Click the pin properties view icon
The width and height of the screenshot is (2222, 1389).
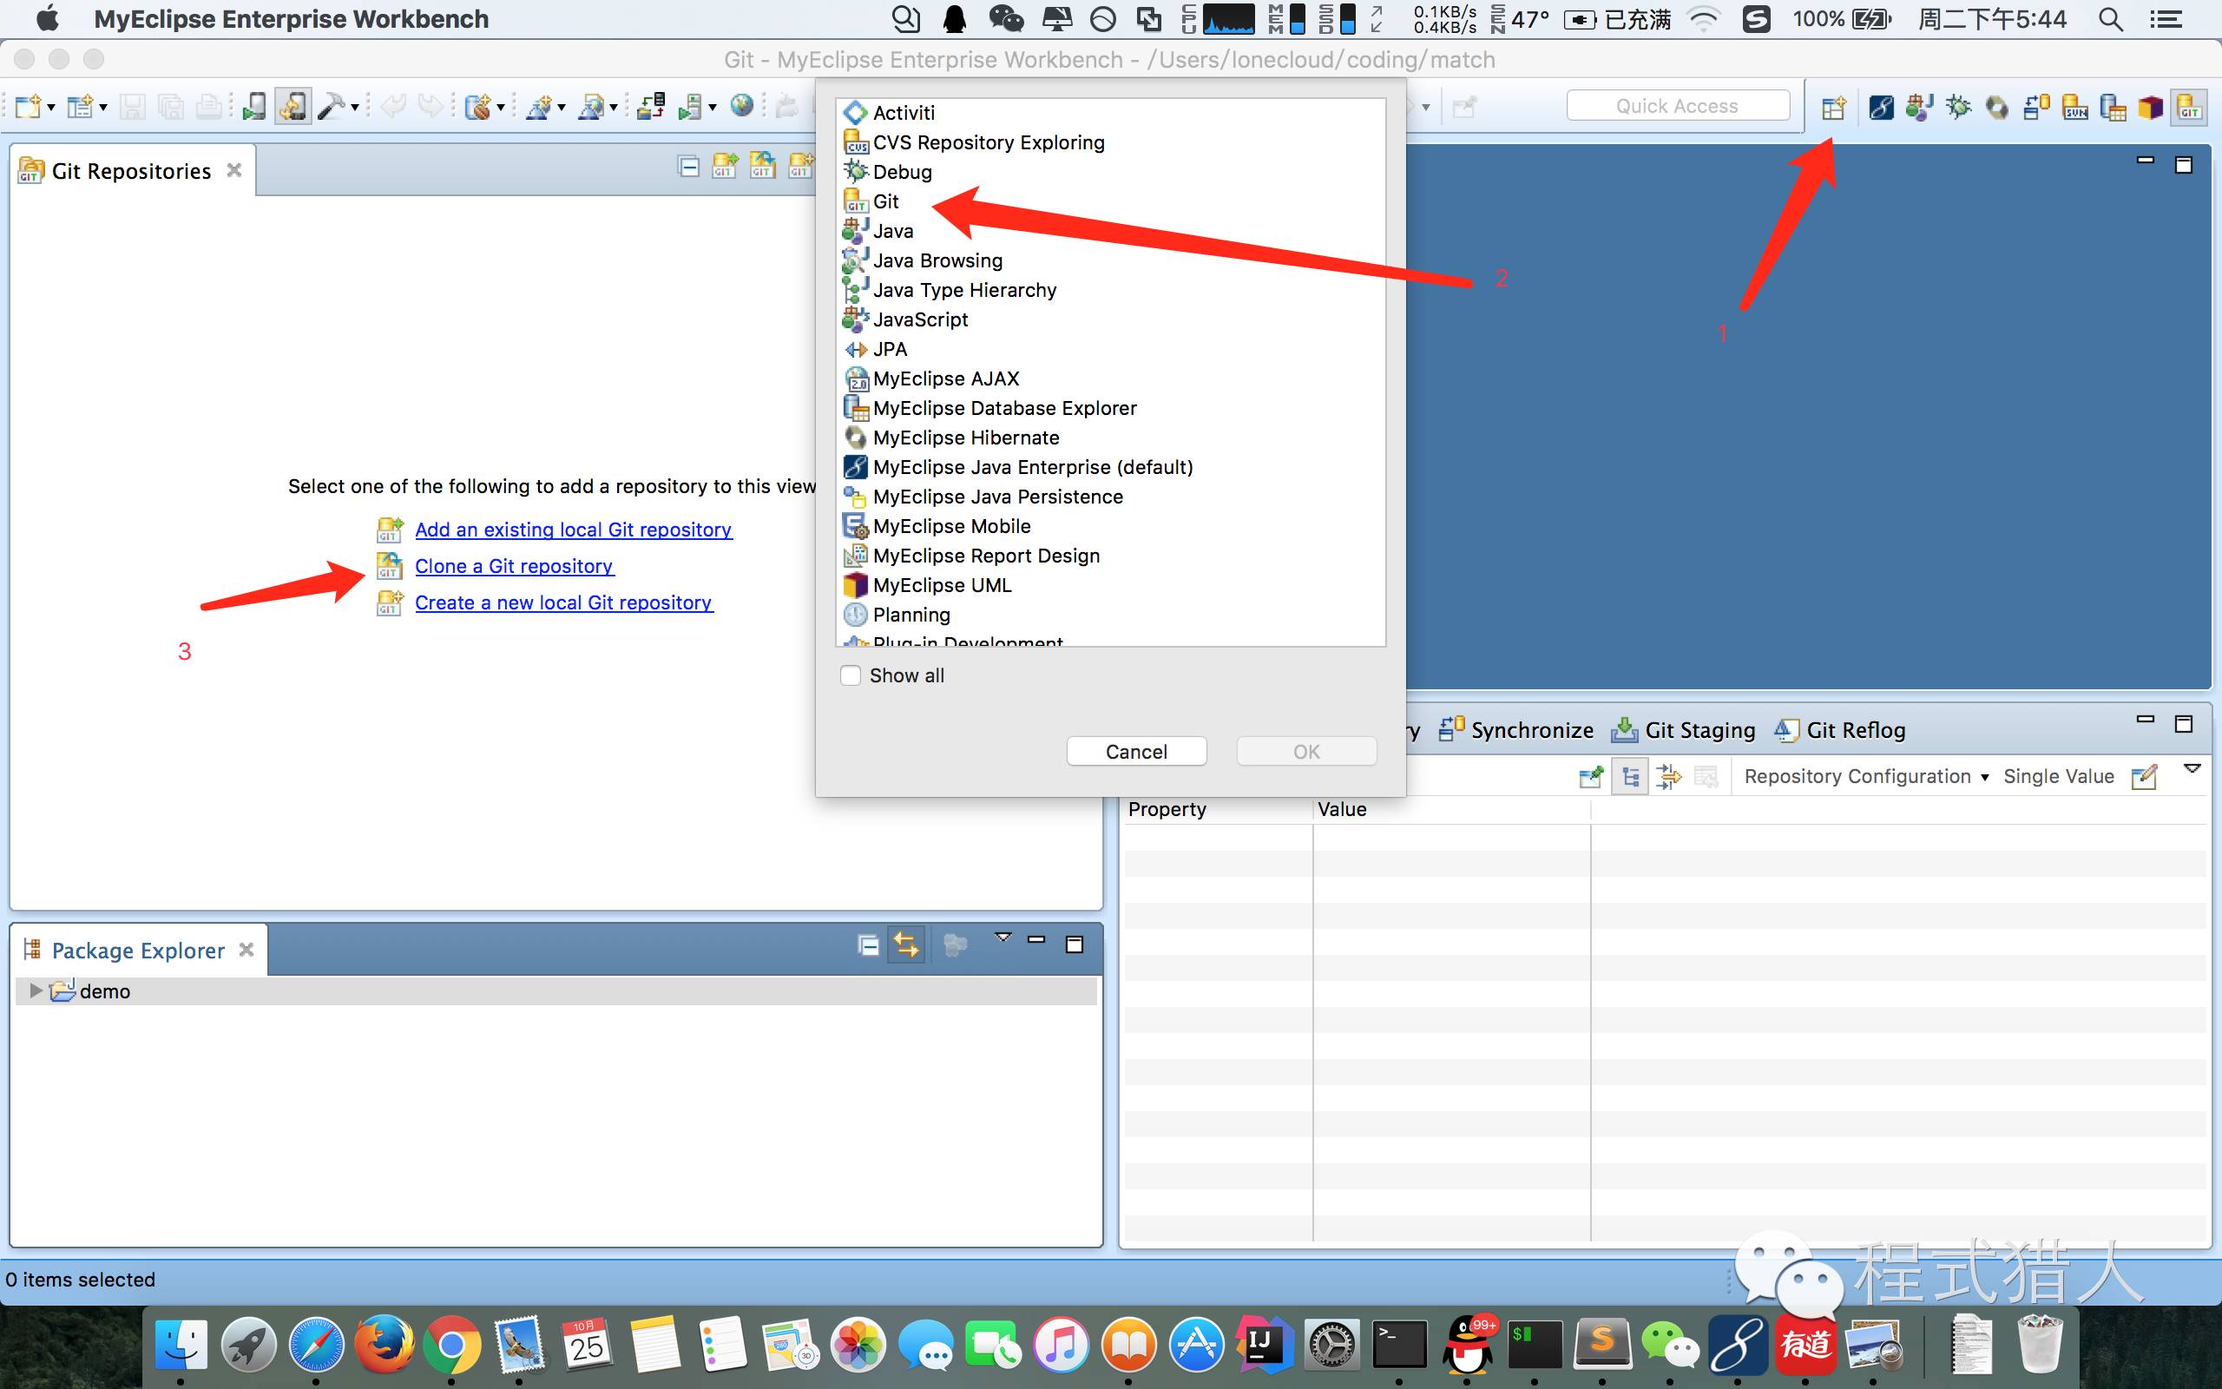tap(1590, 777)
